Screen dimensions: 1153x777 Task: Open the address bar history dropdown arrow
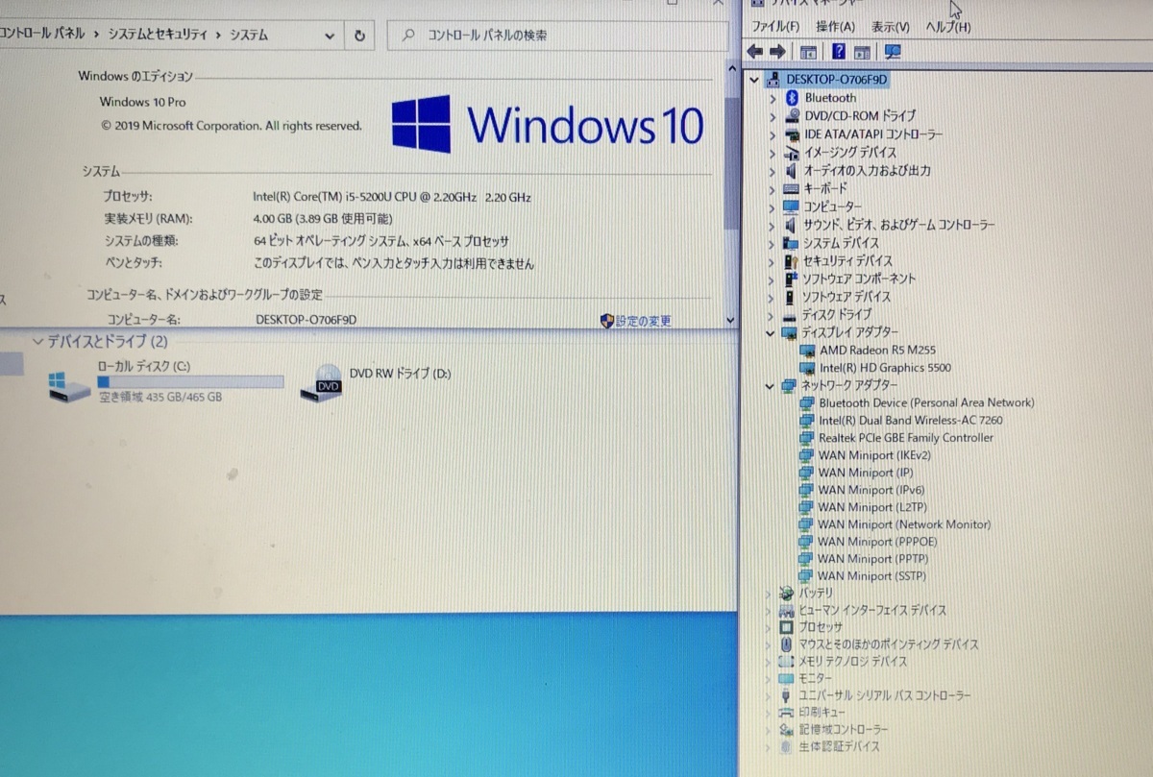coord(330,36)
